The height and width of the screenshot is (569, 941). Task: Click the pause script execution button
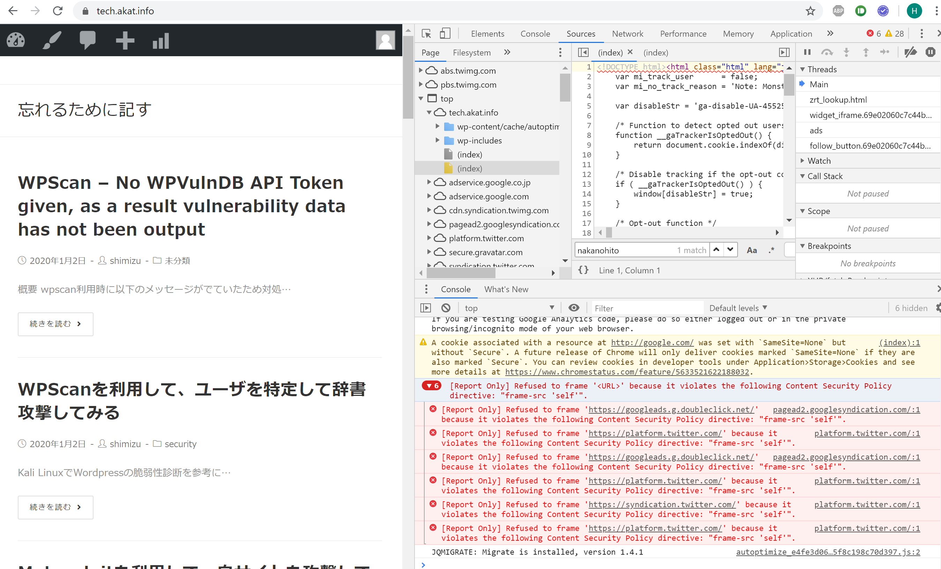coord(807,52)
